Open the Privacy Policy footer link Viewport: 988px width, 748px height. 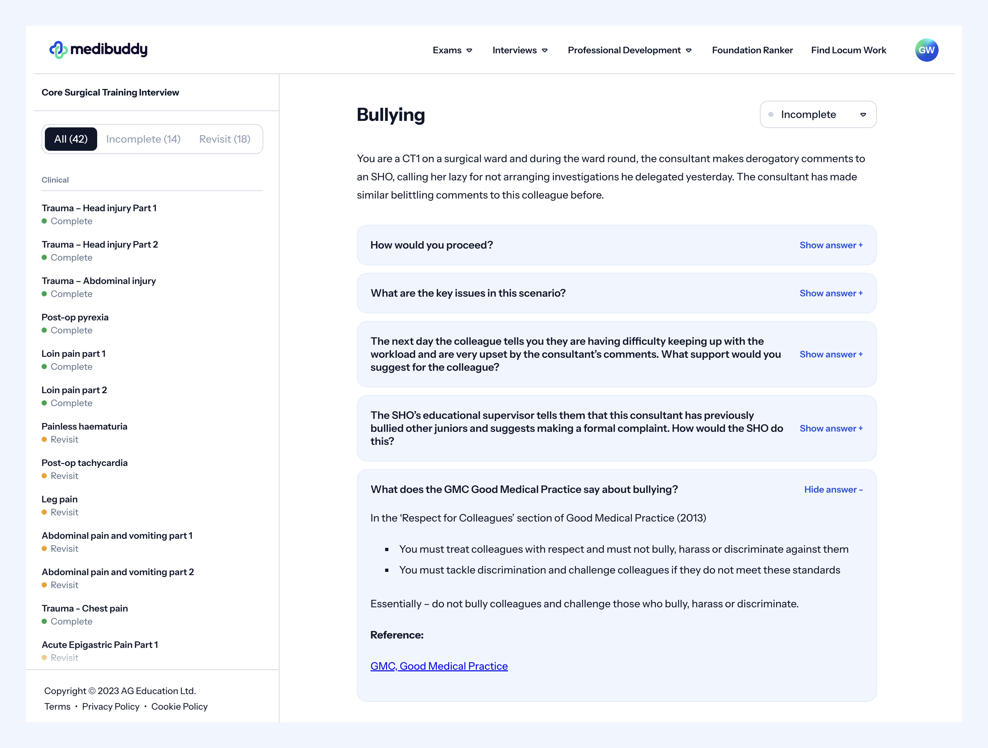tap(111, 706)
